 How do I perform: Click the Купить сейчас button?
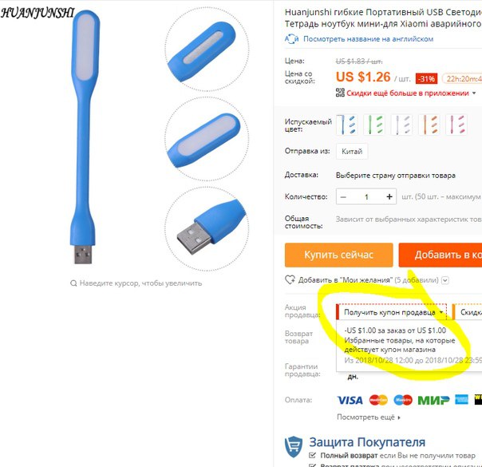(x=338, y=255)
